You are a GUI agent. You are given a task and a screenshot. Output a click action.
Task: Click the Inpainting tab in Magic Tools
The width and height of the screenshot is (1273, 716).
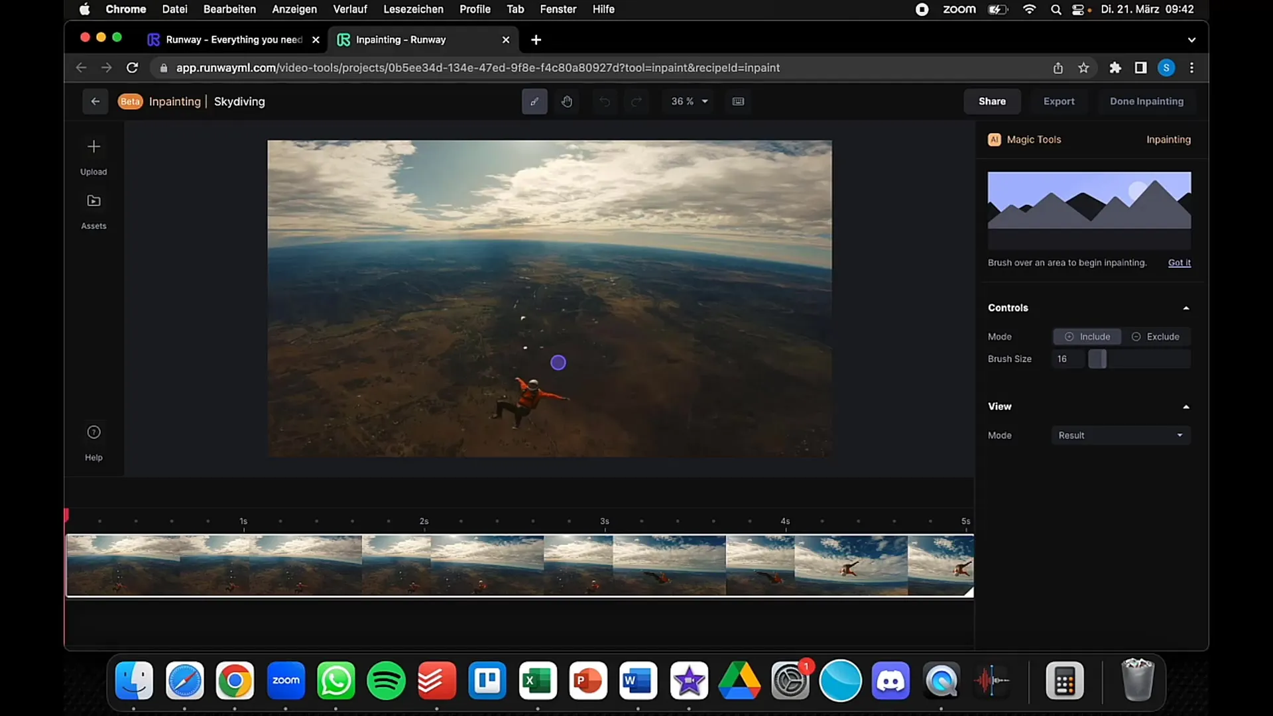point(1169,139)
